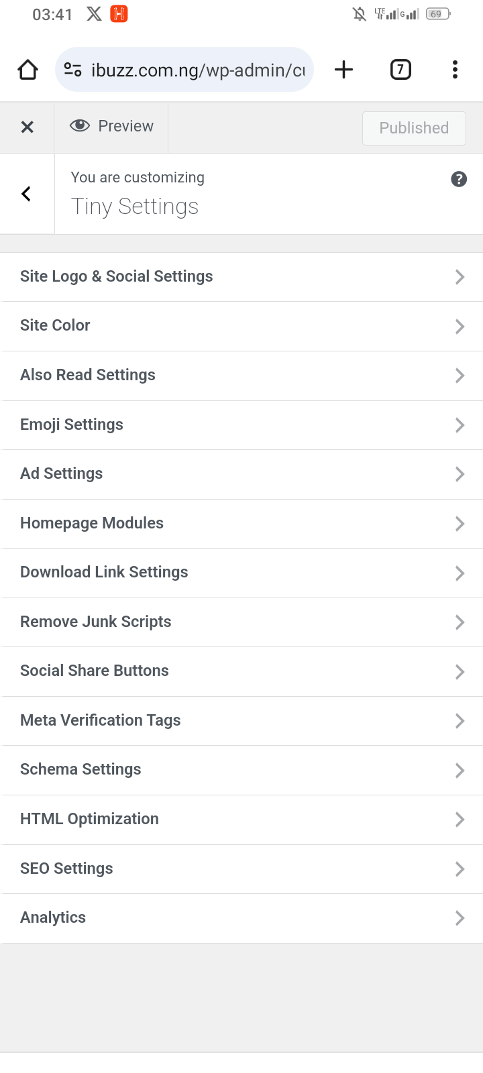This screenshot has width=483, height=1073.
Task: Select Homepage Modules panel
Action: [x=241, y=524]
